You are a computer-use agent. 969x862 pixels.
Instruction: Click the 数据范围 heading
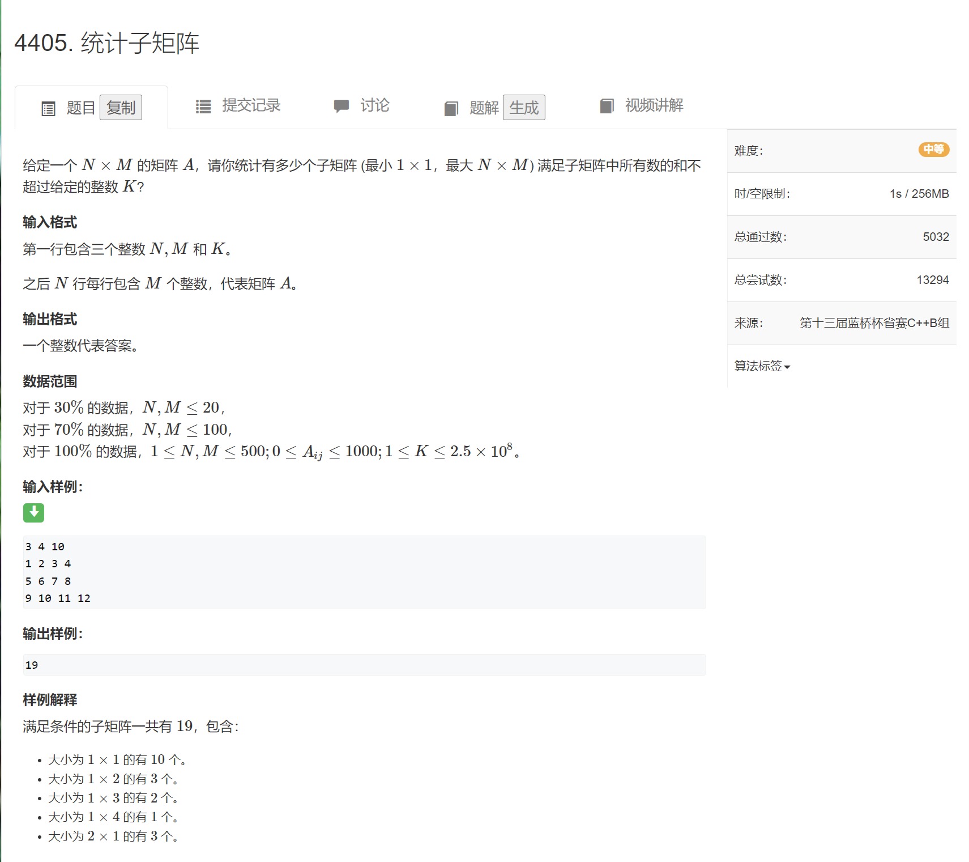click(50, 381)
